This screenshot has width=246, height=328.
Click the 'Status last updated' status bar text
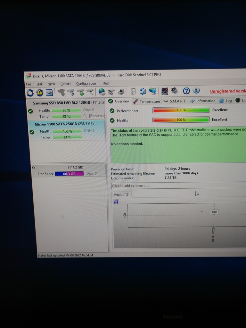[x=65, y=255]
